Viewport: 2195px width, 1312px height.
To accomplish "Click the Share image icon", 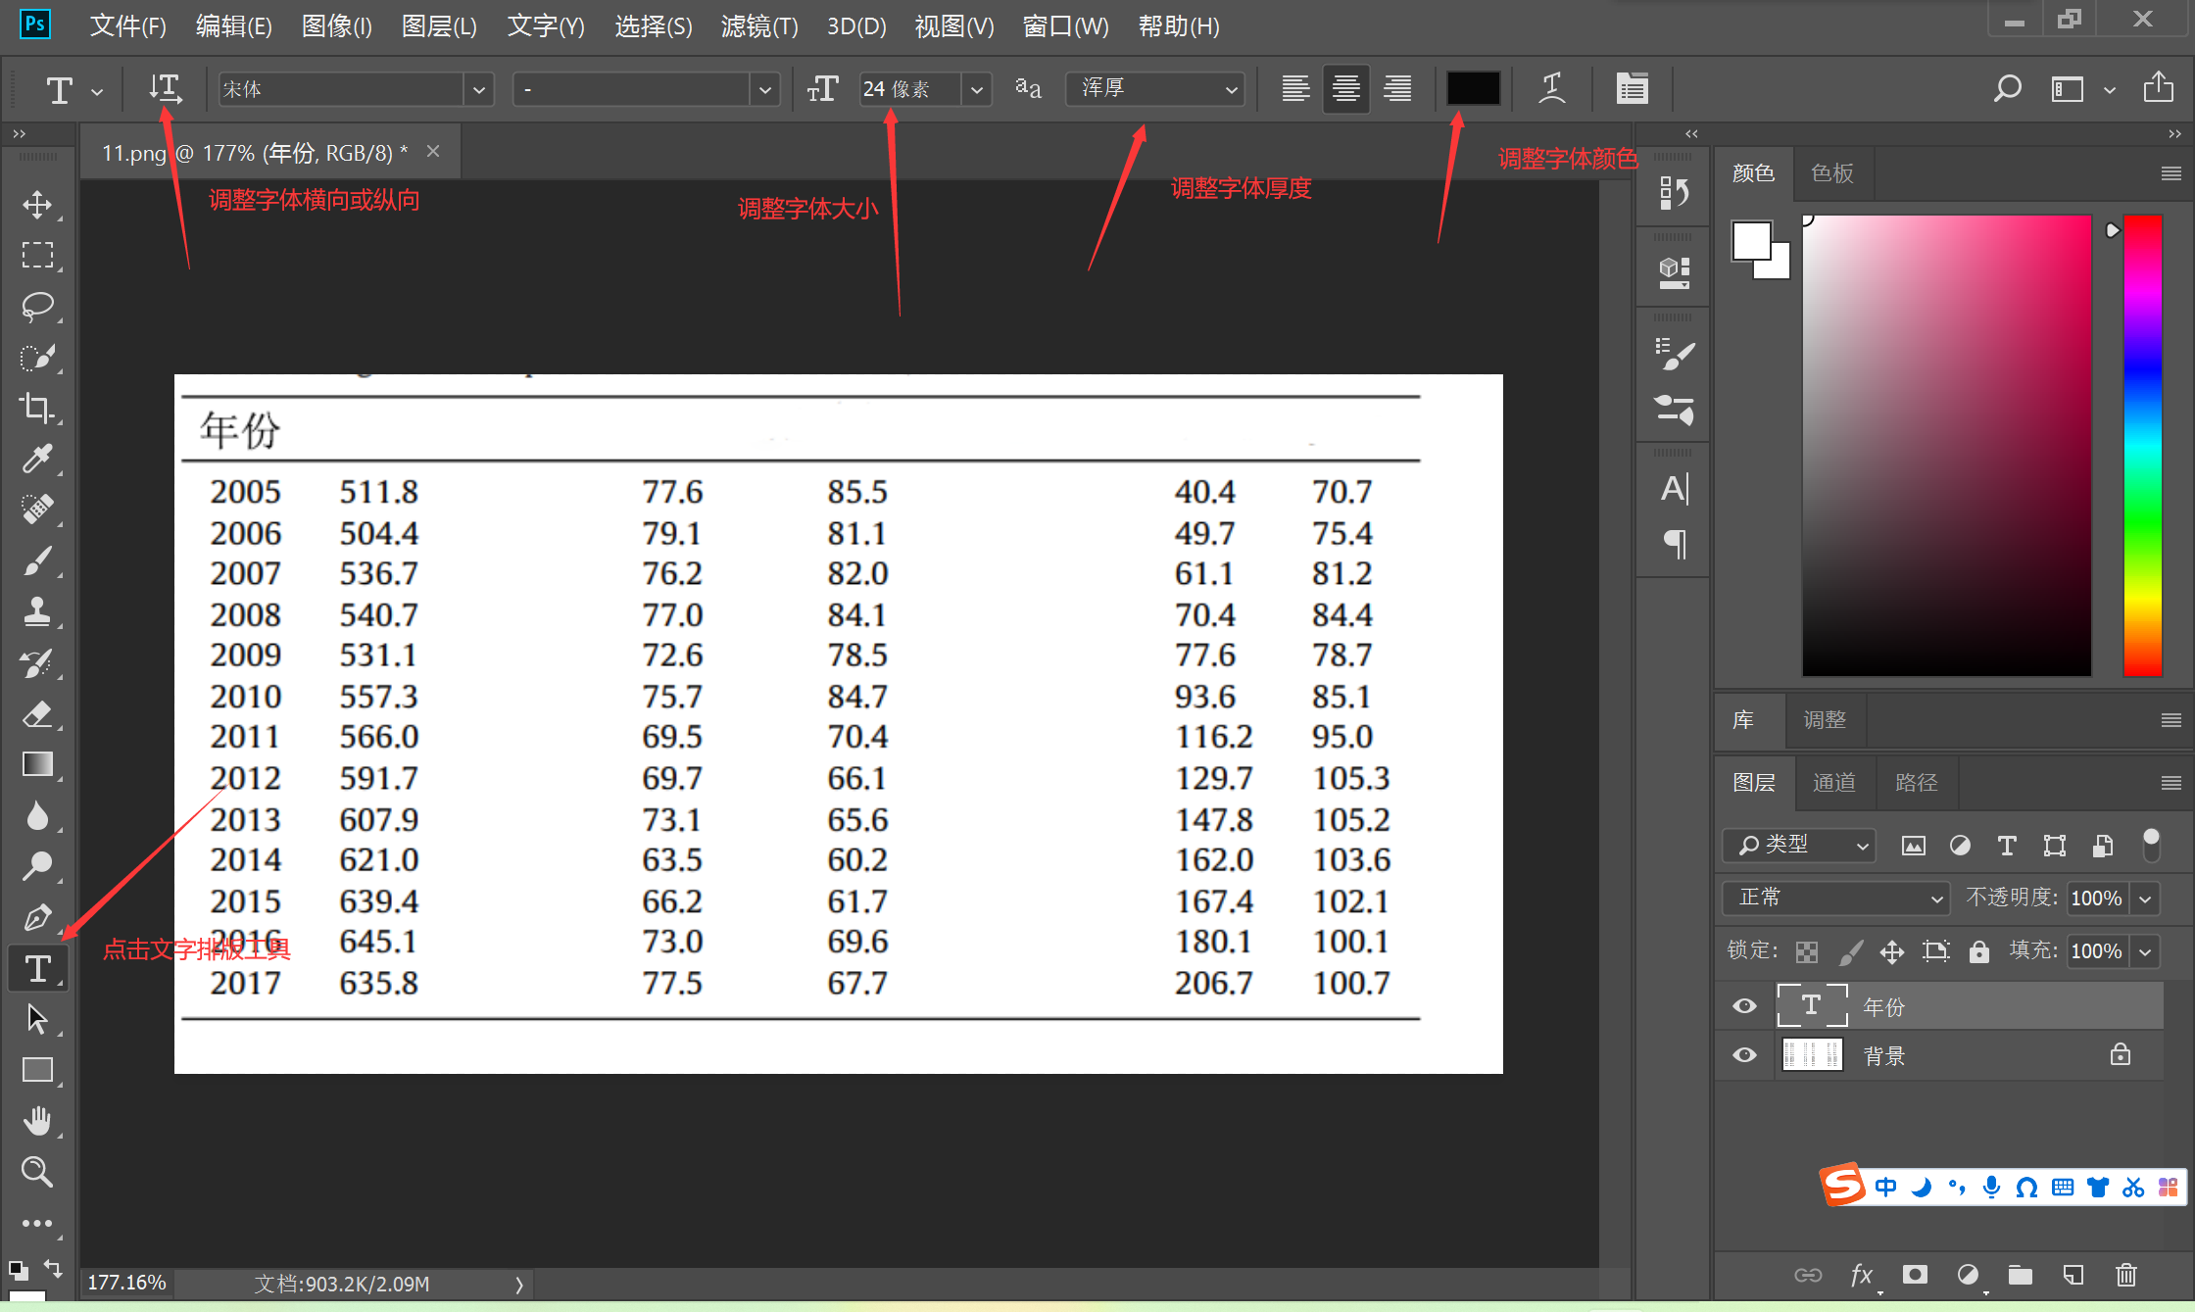I will pos(2158,88).
